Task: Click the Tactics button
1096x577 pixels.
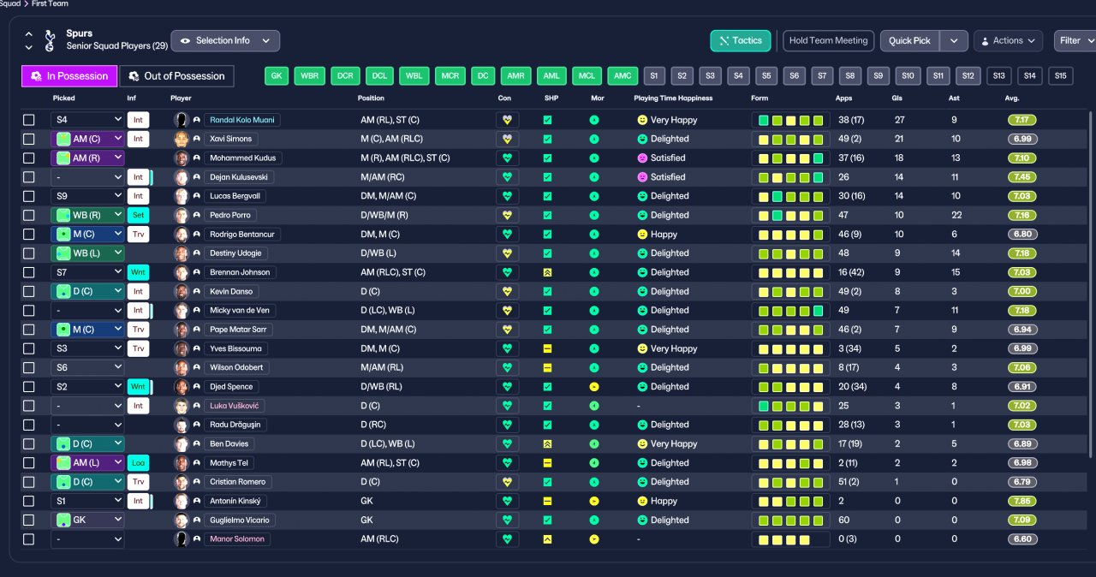Action: coord(741,40)
